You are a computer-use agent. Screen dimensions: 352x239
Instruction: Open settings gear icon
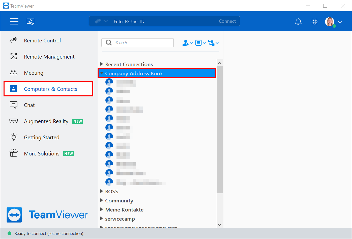(314, 21)
